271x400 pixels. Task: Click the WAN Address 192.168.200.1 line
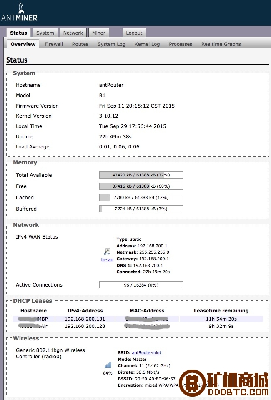pyautogui.click(x=142, y=246)
